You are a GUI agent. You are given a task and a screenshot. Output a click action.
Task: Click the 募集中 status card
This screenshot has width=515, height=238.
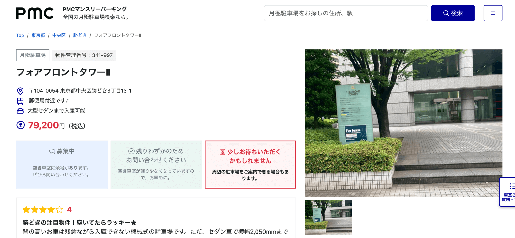[62, 165]
